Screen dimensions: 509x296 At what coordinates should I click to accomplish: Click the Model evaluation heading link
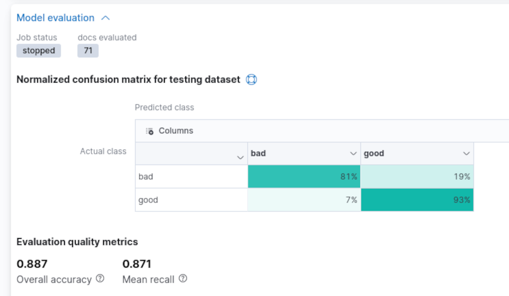55,18
